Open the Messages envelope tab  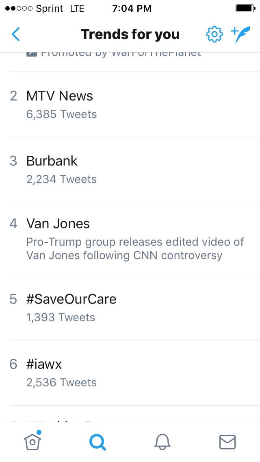point(227,442)
